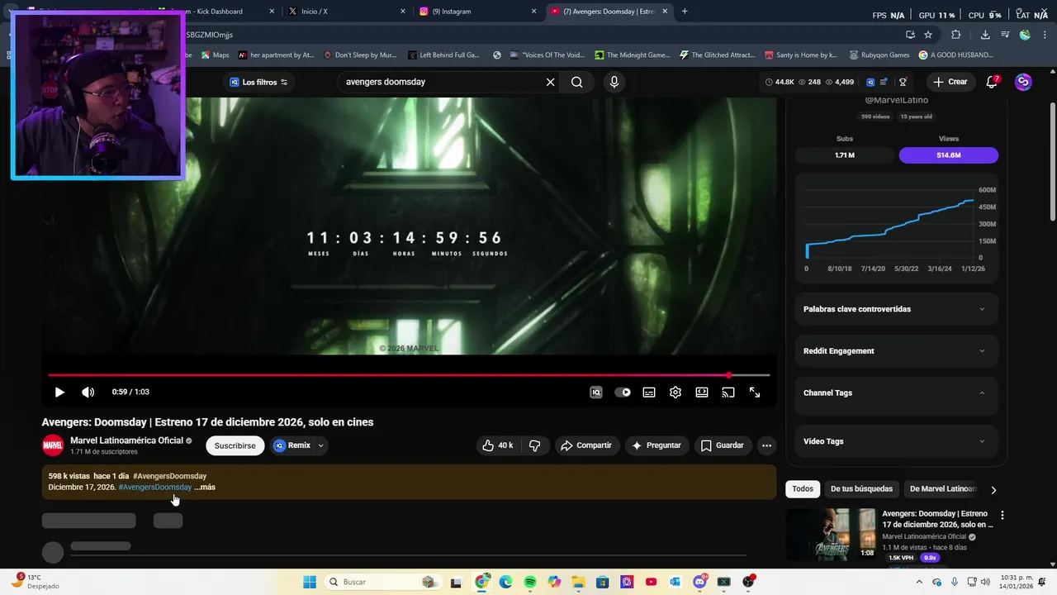
Task: Start voice search with the microphone
Action: tap(614, 82)
